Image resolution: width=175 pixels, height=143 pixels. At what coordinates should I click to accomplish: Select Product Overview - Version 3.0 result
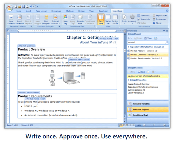pos(148,55)
